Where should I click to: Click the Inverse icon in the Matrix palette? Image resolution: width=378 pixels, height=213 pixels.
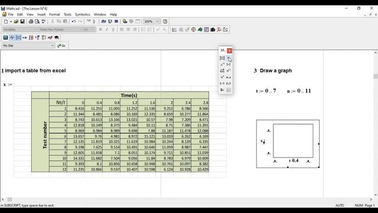(222, 64)
